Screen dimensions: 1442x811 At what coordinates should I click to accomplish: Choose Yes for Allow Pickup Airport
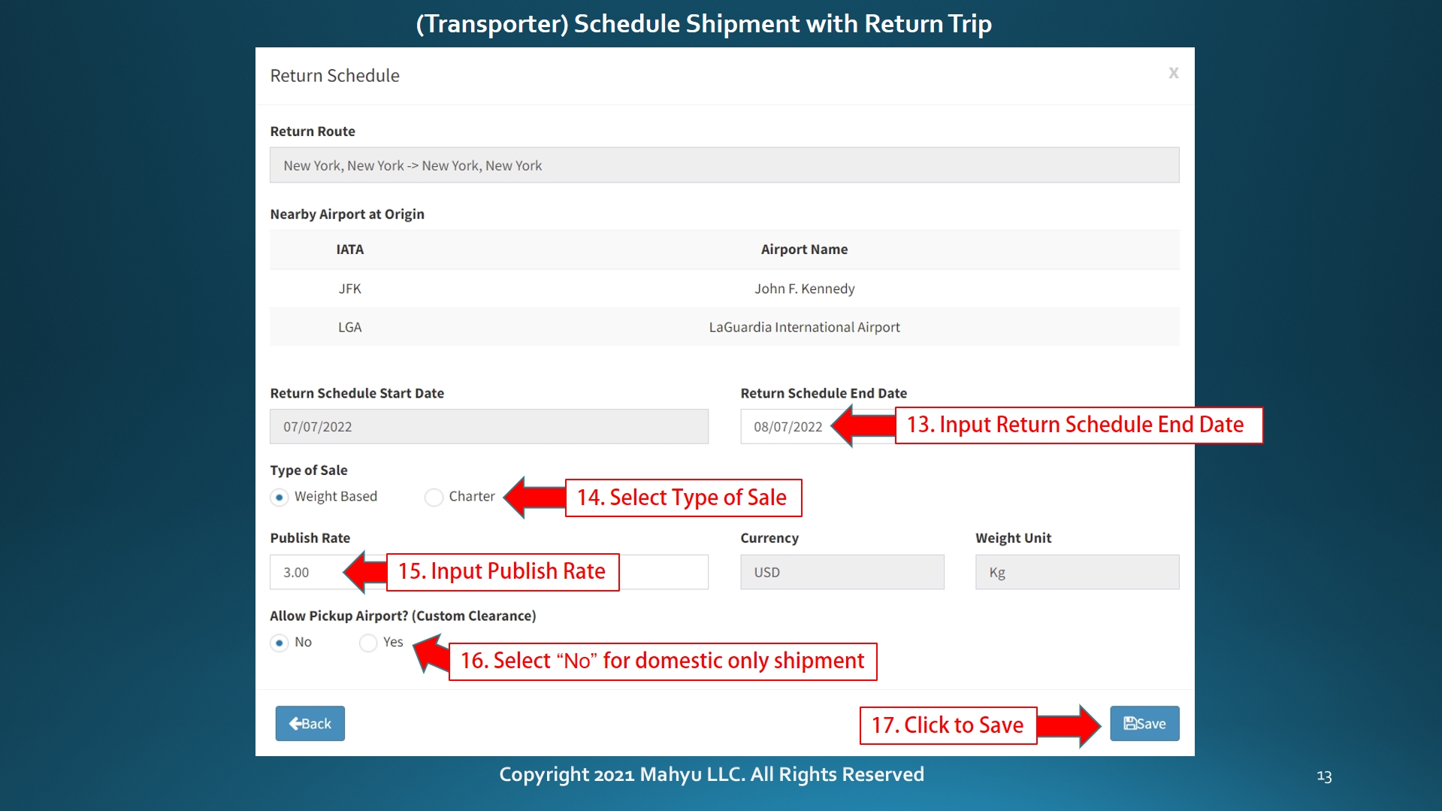coord(368,643)
